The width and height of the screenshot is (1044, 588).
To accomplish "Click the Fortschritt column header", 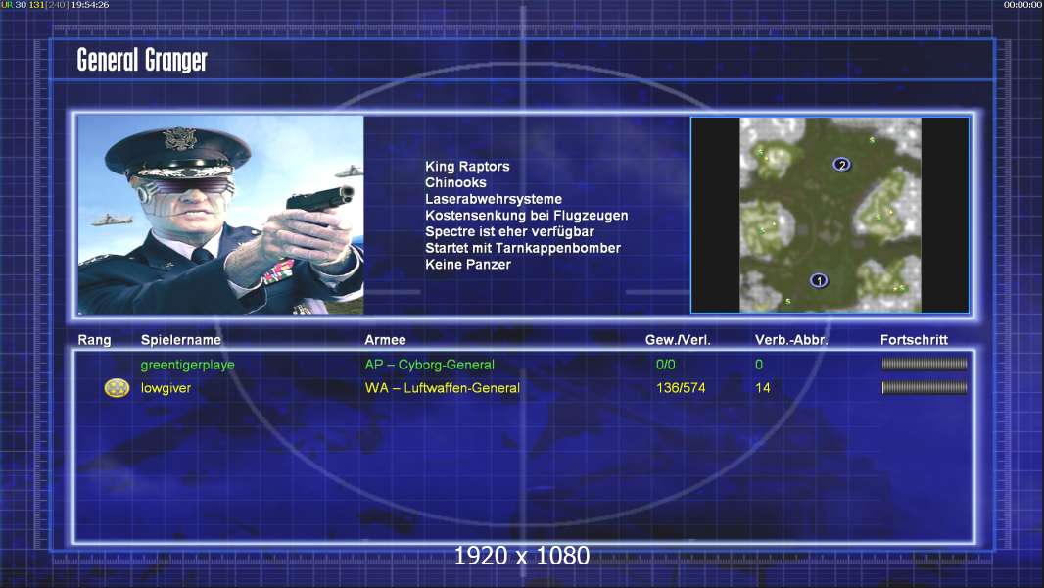I will tap(914, 340).
